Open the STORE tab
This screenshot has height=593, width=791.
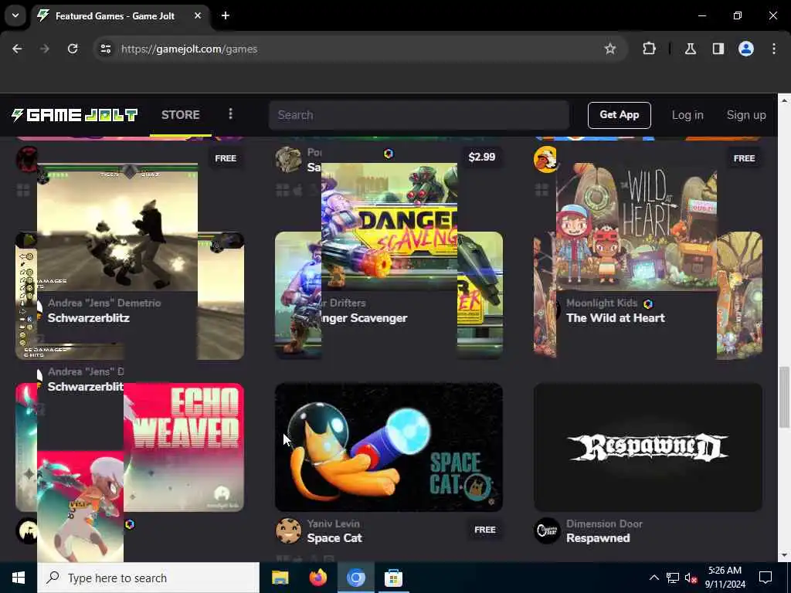tap(181, 115)
